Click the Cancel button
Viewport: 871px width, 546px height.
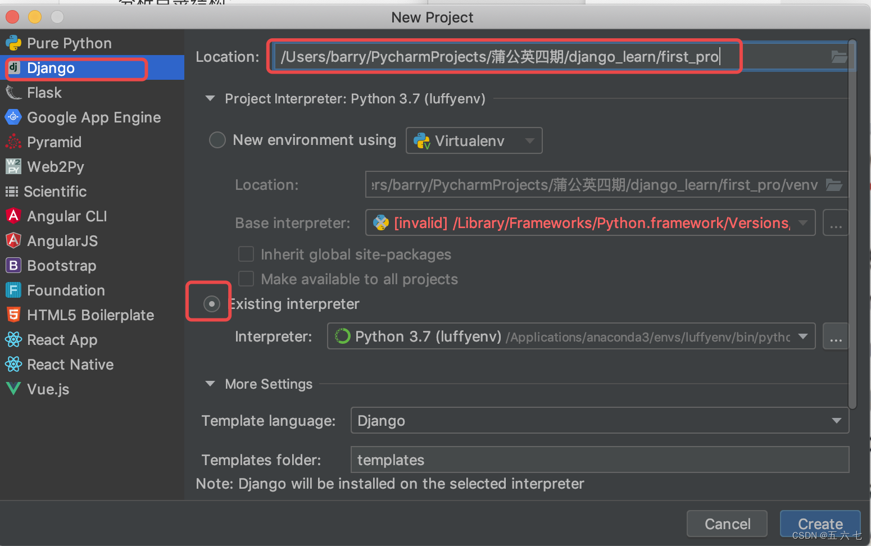click(x=727, y=524)
